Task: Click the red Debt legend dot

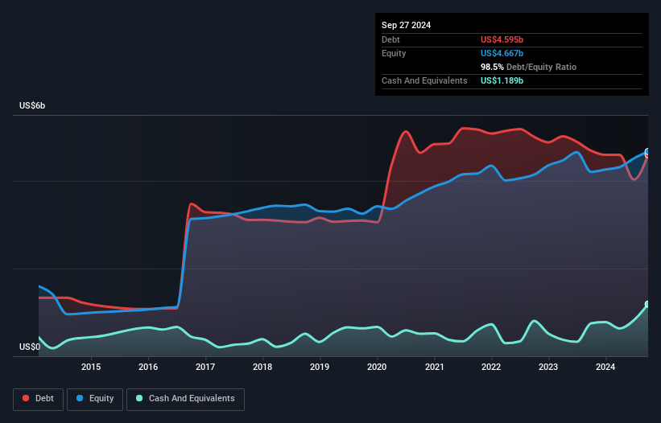Action: (26, 398)
